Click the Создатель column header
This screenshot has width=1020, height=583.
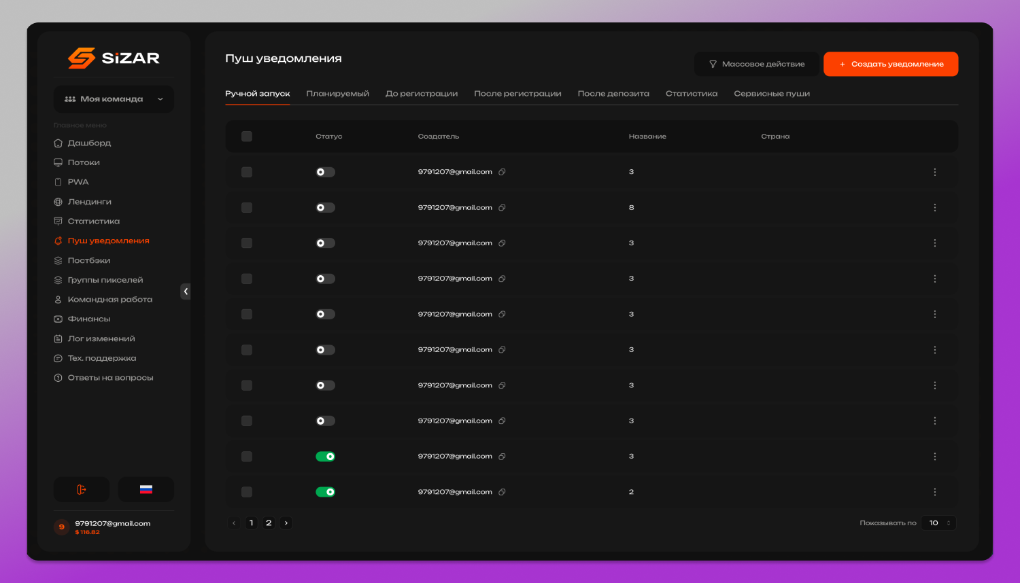[439, 137]
